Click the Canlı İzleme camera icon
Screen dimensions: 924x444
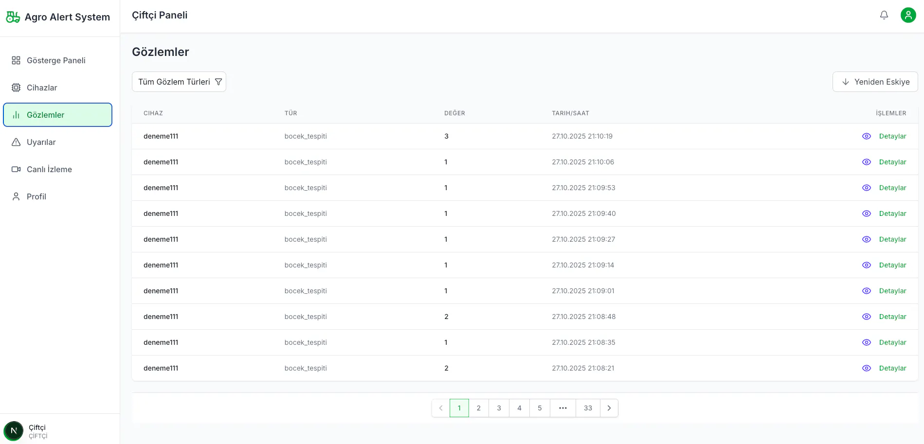[16, 169]
